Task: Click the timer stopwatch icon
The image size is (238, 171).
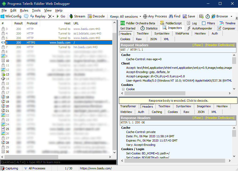Action: pos(208,16)
